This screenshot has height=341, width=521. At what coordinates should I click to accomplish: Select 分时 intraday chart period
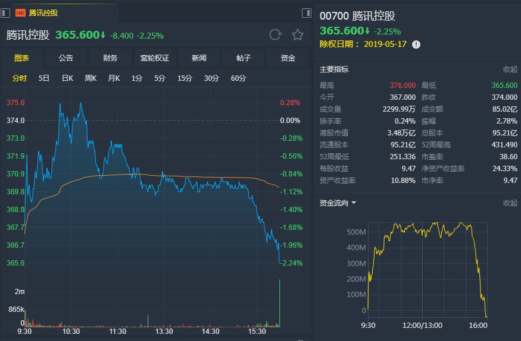coord(19,78)
